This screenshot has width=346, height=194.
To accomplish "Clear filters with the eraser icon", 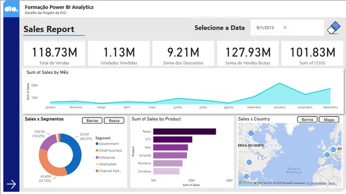I will [x=334, y=27].
